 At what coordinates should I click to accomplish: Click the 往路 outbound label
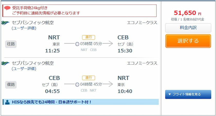point(11,44)
